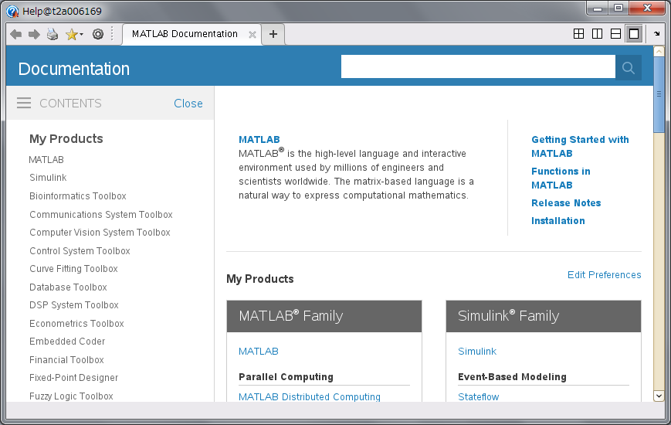Open MATLAB link in MATLAB Family card

point(259,352)
